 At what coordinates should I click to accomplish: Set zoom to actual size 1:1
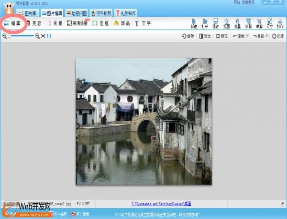tap(49, 36)
